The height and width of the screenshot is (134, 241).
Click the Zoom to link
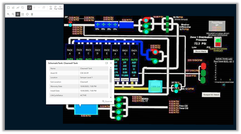(107, 101)
